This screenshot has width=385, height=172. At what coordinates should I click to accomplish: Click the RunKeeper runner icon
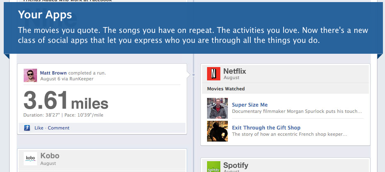pos(27,128)
